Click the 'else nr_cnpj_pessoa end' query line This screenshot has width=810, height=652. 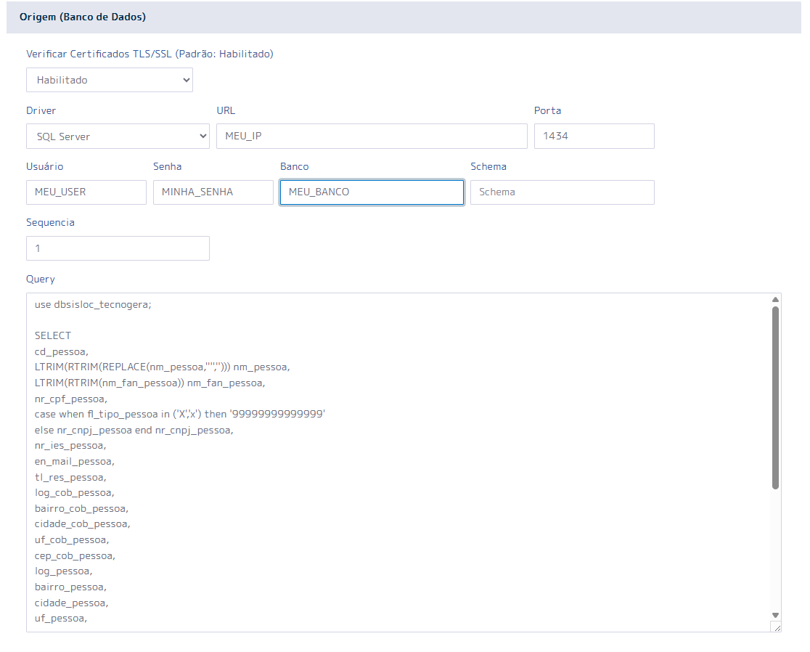click(134, 431)
